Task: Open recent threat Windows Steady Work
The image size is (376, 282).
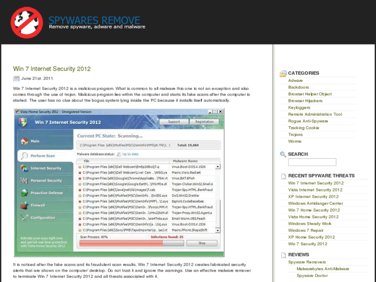Action: click(x=310, y=224)
